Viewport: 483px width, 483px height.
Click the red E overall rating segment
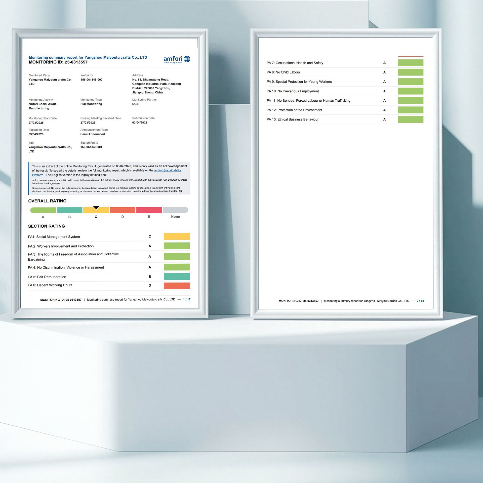(x=149, y=210)
